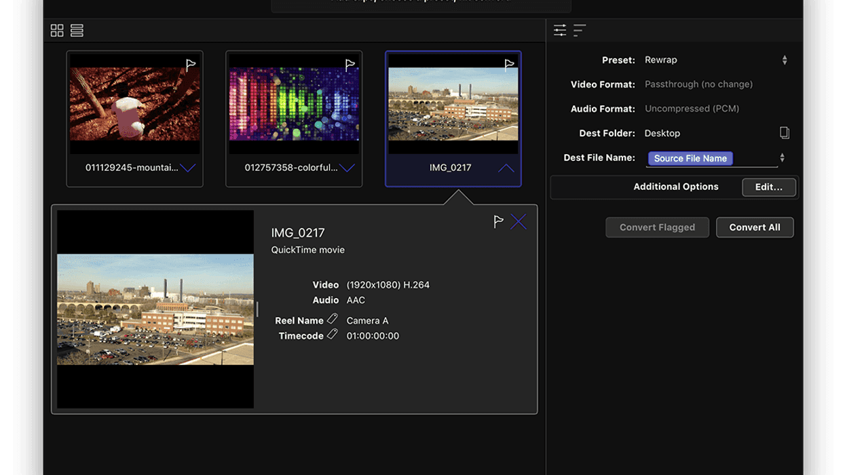
Task: Click Uncompressed (PCM) audio format value
Action: point(692,109)
